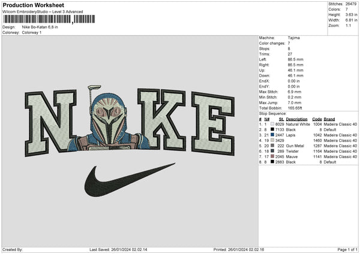Click the Nike Bo-Katan embroidery design preview

coord(130,141)
